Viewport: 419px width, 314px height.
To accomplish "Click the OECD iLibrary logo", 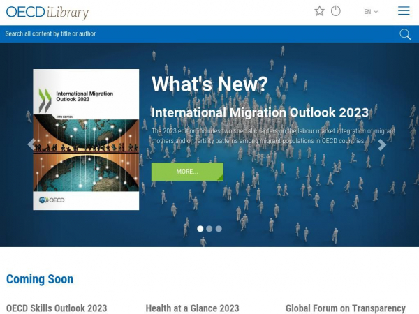I will [x=47, y=12].
